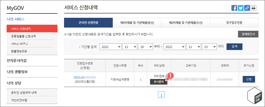Screen dimensions: 265x107
Task: Click the printer icon
Action: click(254, 8)
